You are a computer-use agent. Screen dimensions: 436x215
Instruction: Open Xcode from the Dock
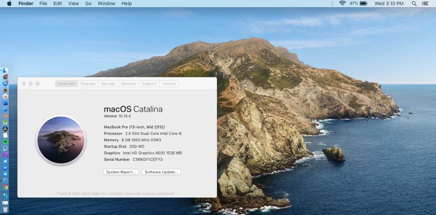[5, 110]
